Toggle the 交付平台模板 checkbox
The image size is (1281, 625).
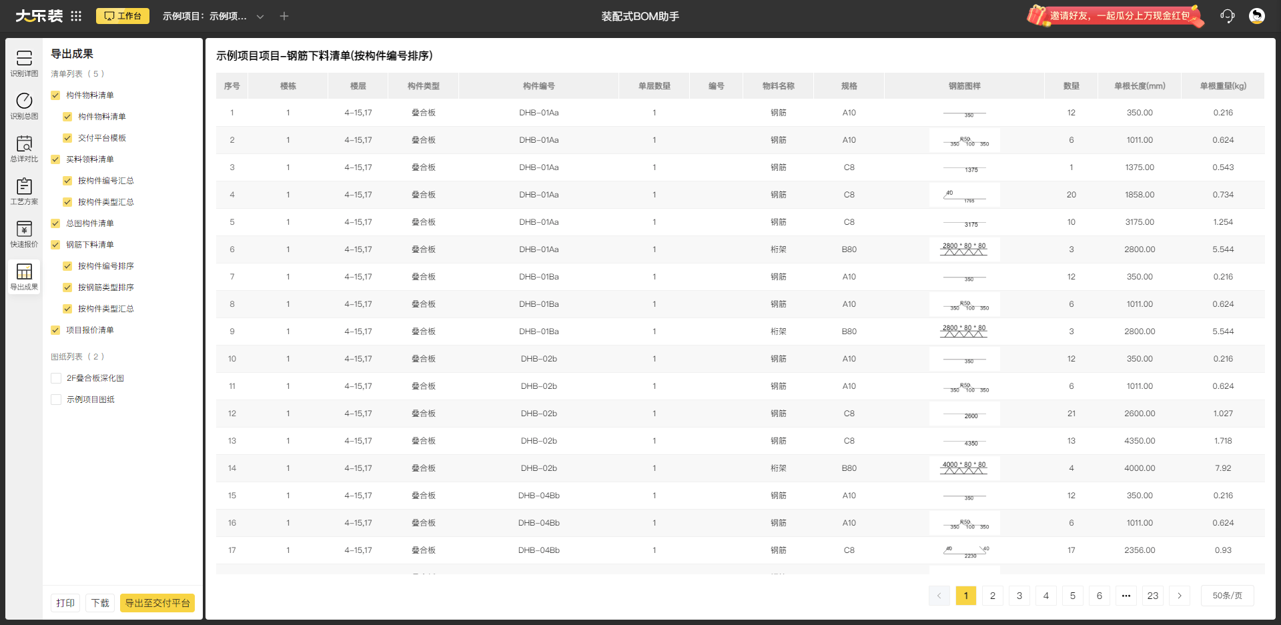click(67, 138)
